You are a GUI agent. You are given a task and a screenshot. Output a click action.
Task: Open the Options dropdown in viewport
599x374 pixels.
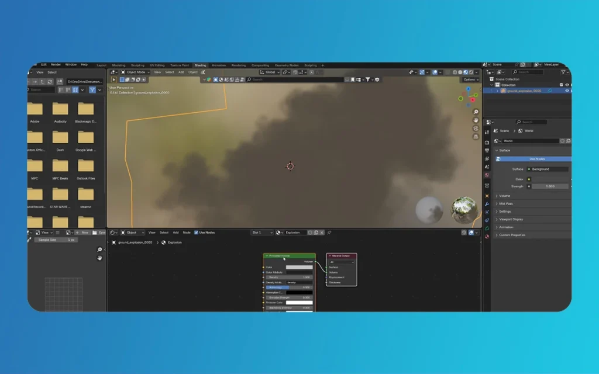pyautogui.click(x=471, y=79)
